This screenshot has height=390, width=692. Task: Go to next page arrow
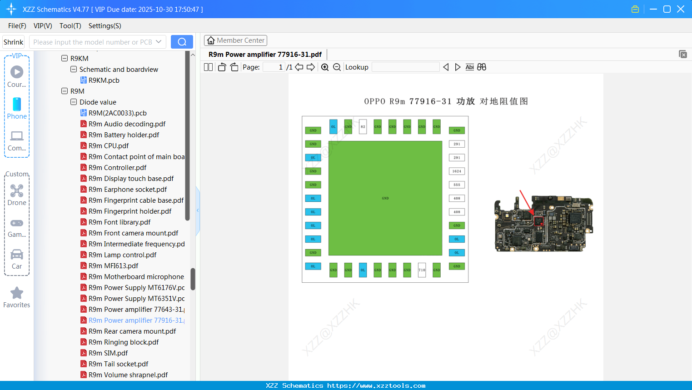click(311, 67)
